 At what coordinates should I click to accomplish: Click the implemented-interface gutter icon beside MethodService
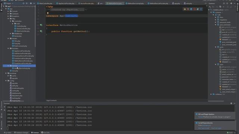(41, 25)
